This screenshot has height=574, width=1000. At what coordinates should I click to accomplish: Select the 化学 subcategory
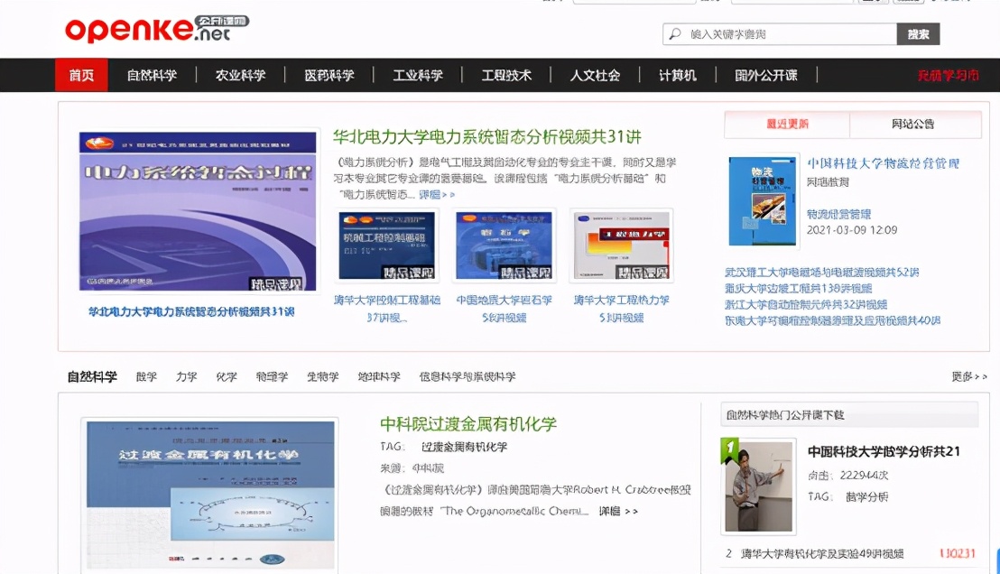coord(227,377)
